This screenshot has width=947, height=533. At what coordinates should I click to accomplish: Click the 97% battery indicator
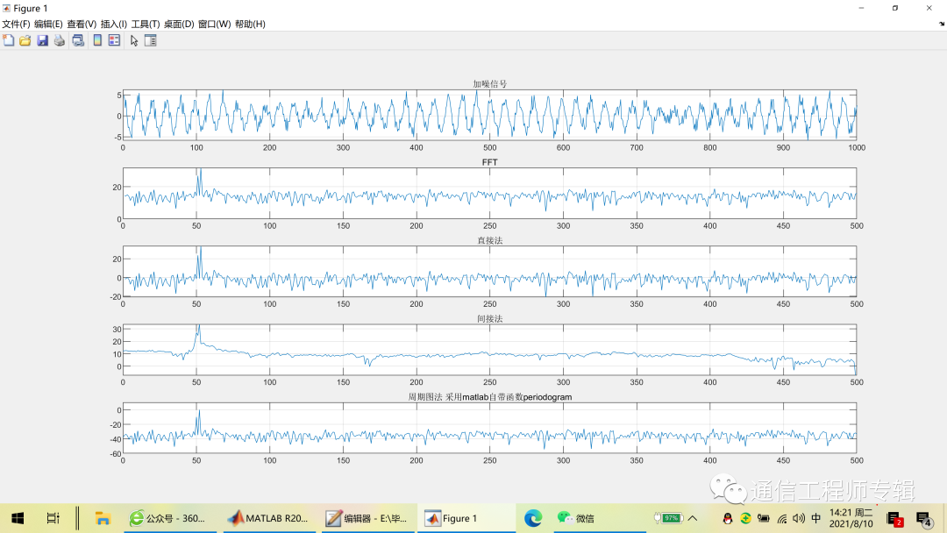[x=668, y=518]
